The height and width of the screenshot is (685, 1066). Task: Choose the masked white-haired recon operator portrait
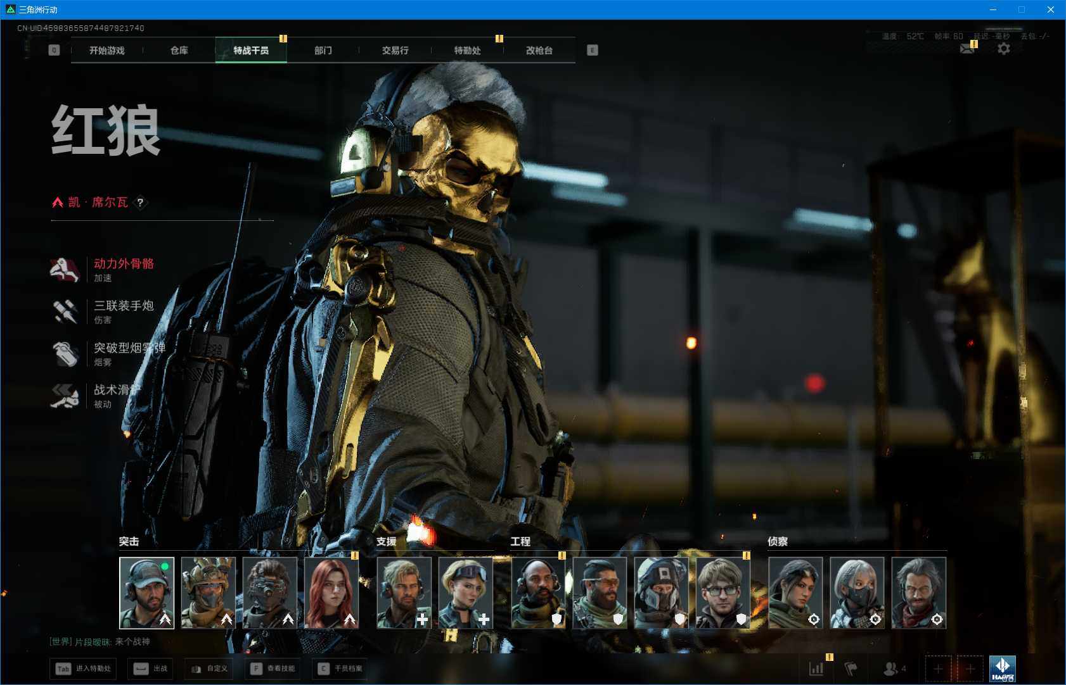[x=856, y=593]
